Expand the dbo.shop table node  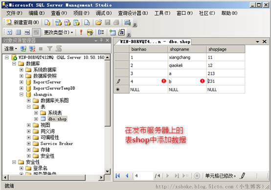tap(36, 119)
